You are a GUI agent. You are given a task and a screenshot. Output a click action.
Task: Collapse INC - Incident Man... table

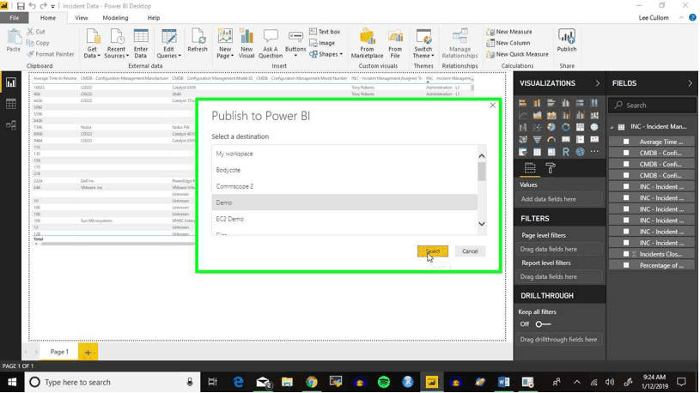(x=612, y=127)
